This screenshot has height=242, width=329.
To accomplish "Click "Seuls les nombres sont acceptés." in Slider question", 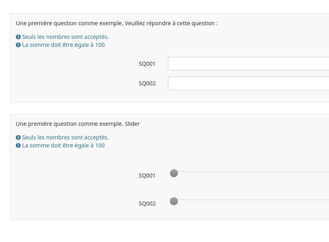I will (65, 137).
